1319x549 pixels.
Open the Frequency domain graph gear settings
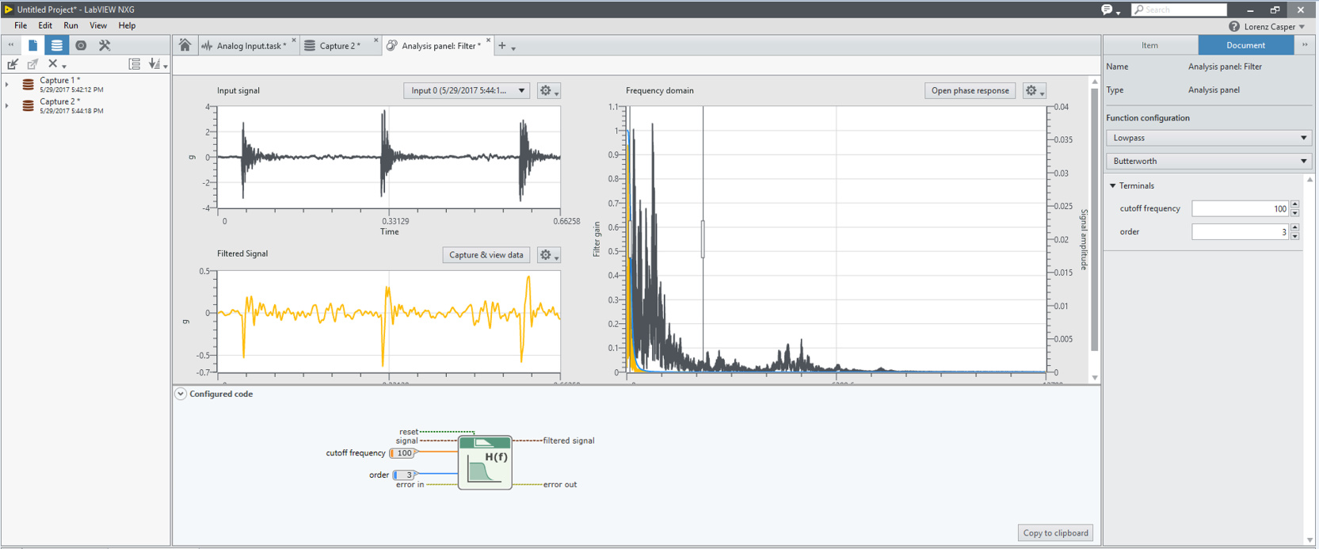click(x=1034, y=90)
